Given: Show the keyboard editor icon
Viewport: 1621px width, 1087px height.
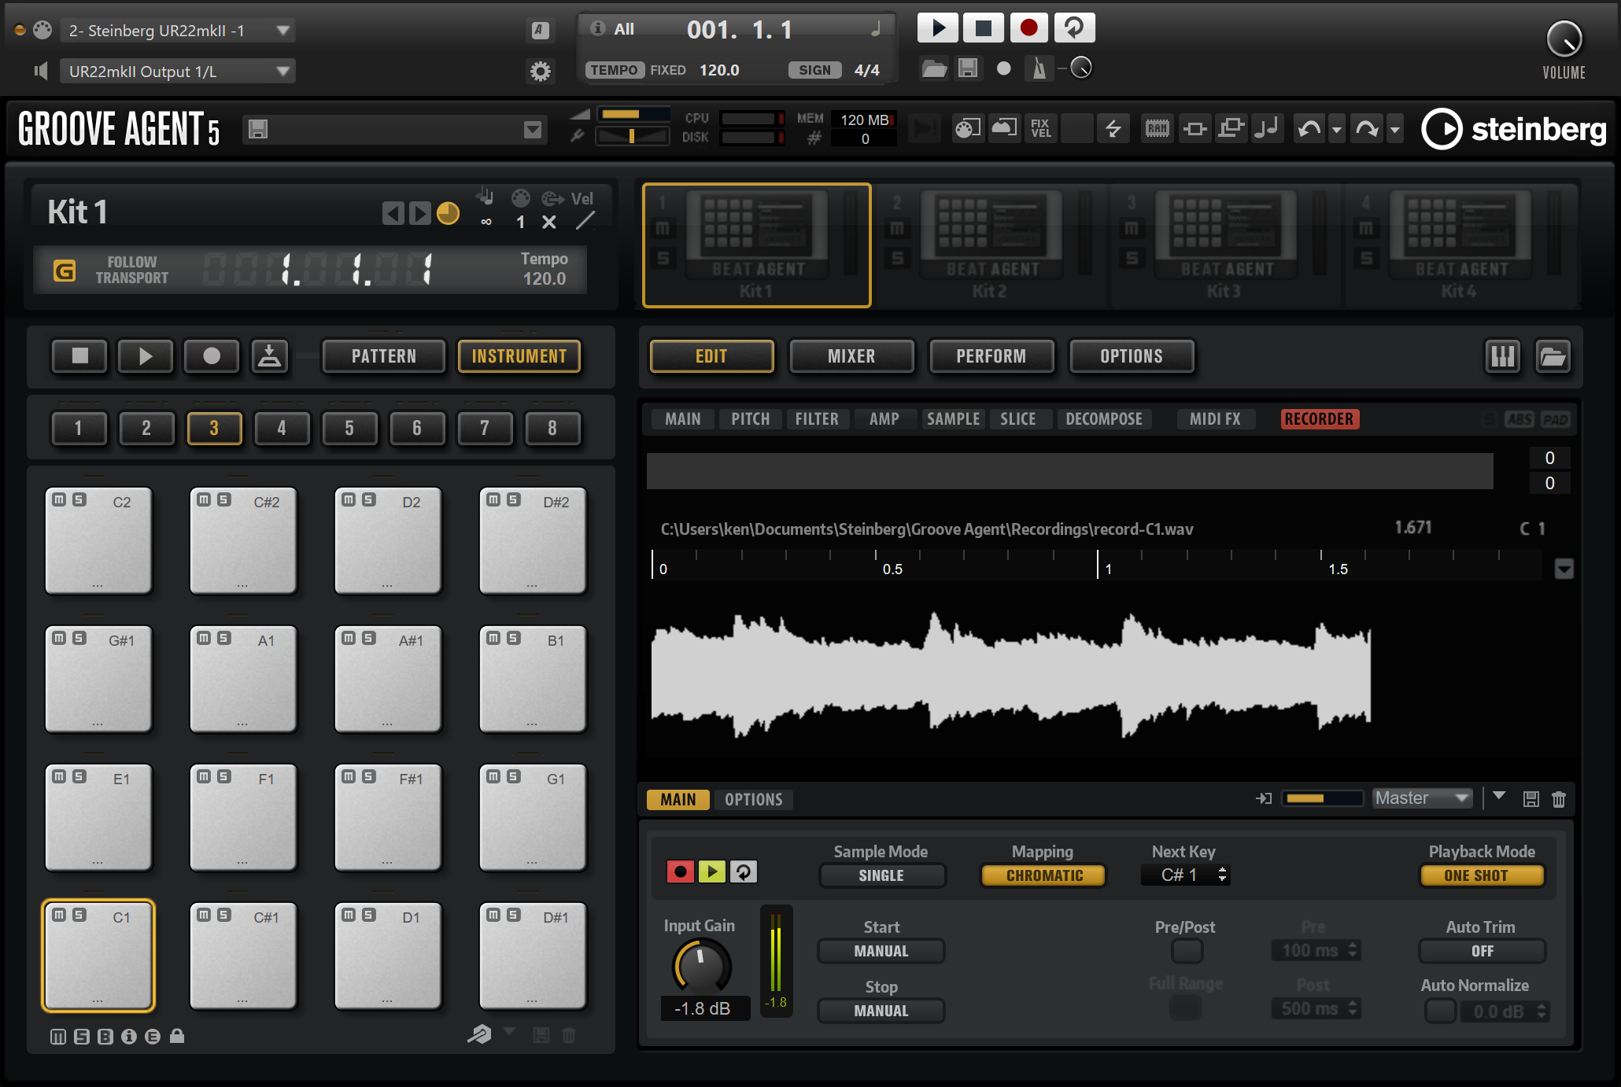Looking at the screenshot, I should [1503, 356].
